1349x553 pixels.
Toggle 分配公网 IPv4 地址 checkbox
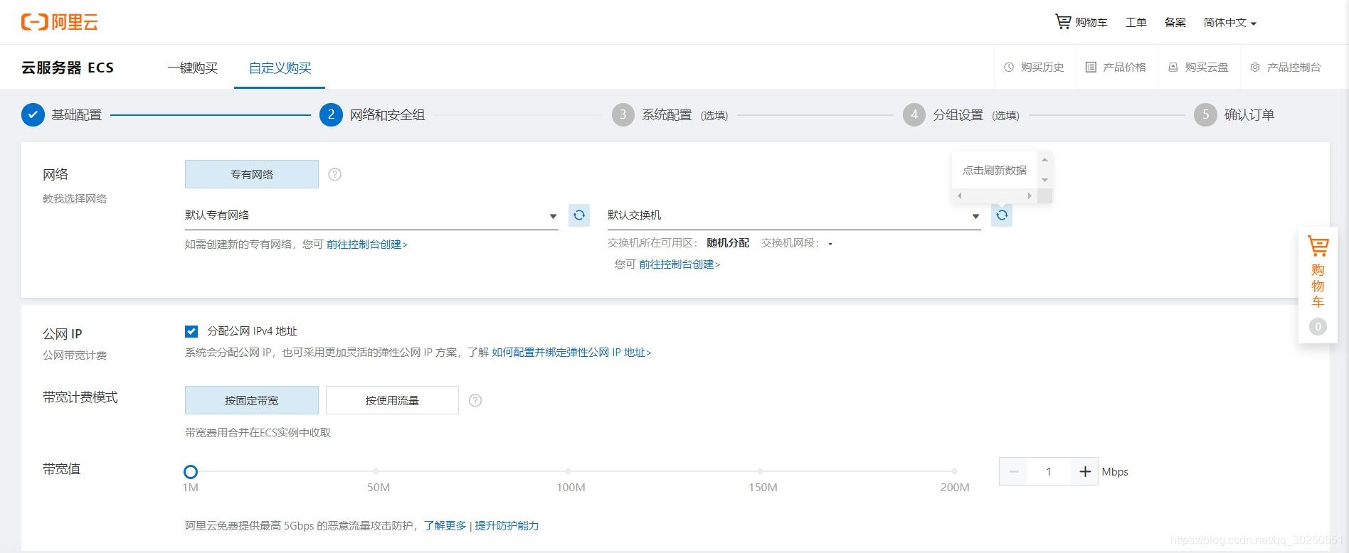tap(191, 331)
